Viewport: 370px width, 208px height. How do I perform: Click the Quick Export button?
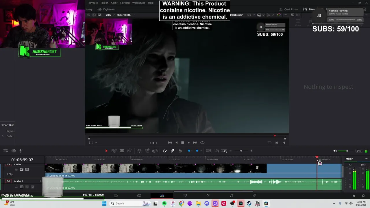288,9
